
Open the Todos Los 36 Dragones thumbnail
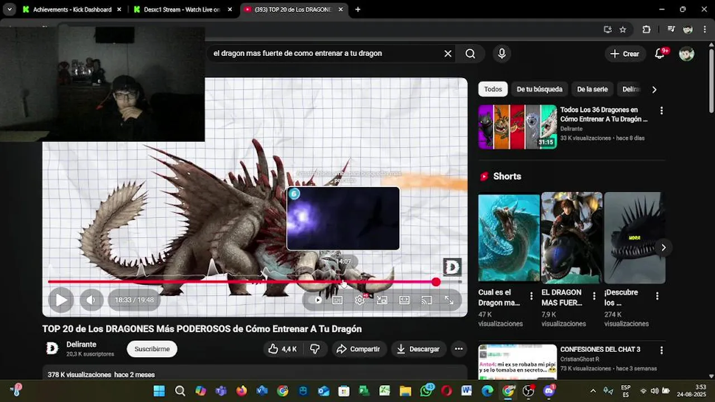point(517,127)
